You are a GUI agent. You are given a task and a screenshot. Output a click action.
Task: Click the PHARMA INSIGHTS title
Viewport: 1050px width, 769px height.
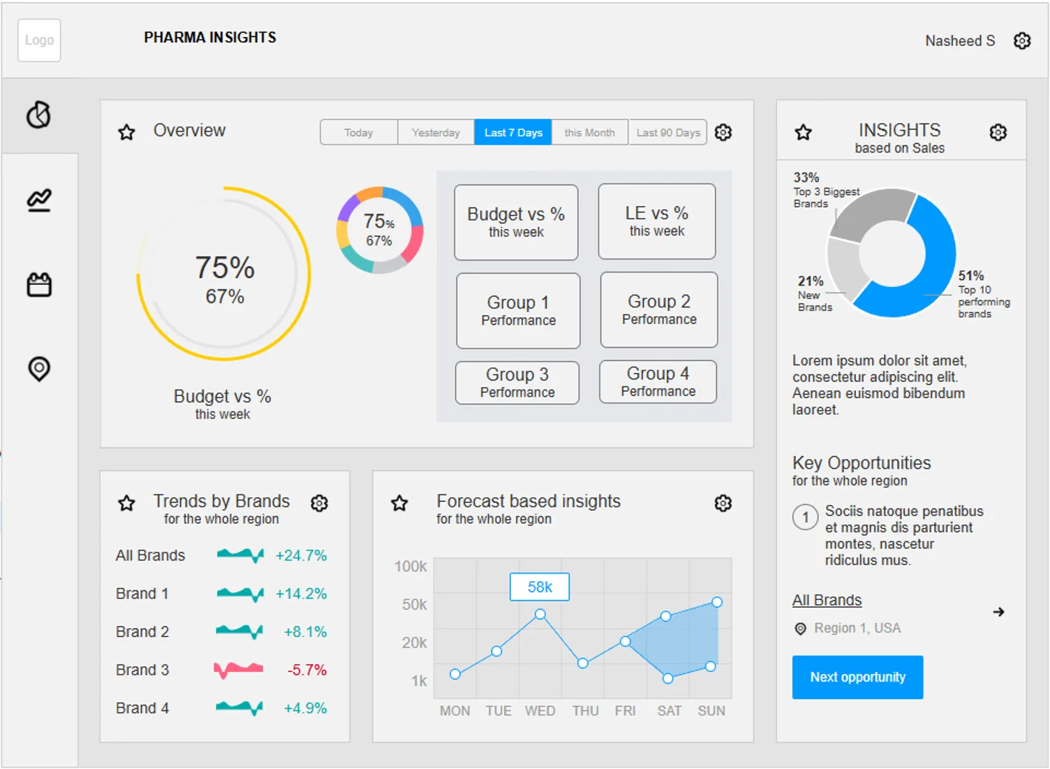(x=210, y=38)
